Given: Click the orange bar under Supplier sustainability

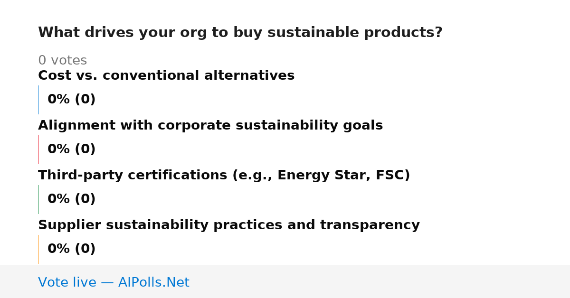Looking at the screenshot, I should [x=38, y=249].
